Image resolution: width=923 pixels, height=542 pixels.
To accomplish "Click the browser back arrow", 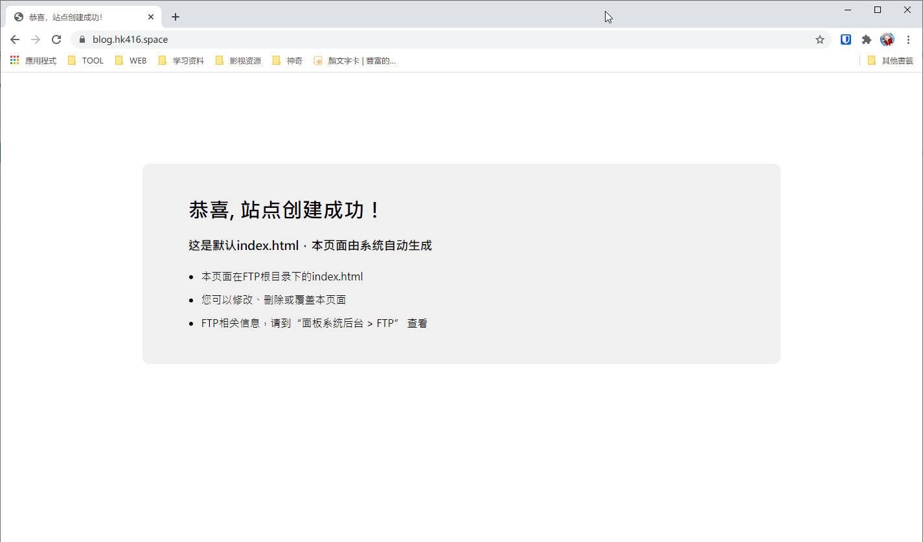I will (x=15, y=40).
